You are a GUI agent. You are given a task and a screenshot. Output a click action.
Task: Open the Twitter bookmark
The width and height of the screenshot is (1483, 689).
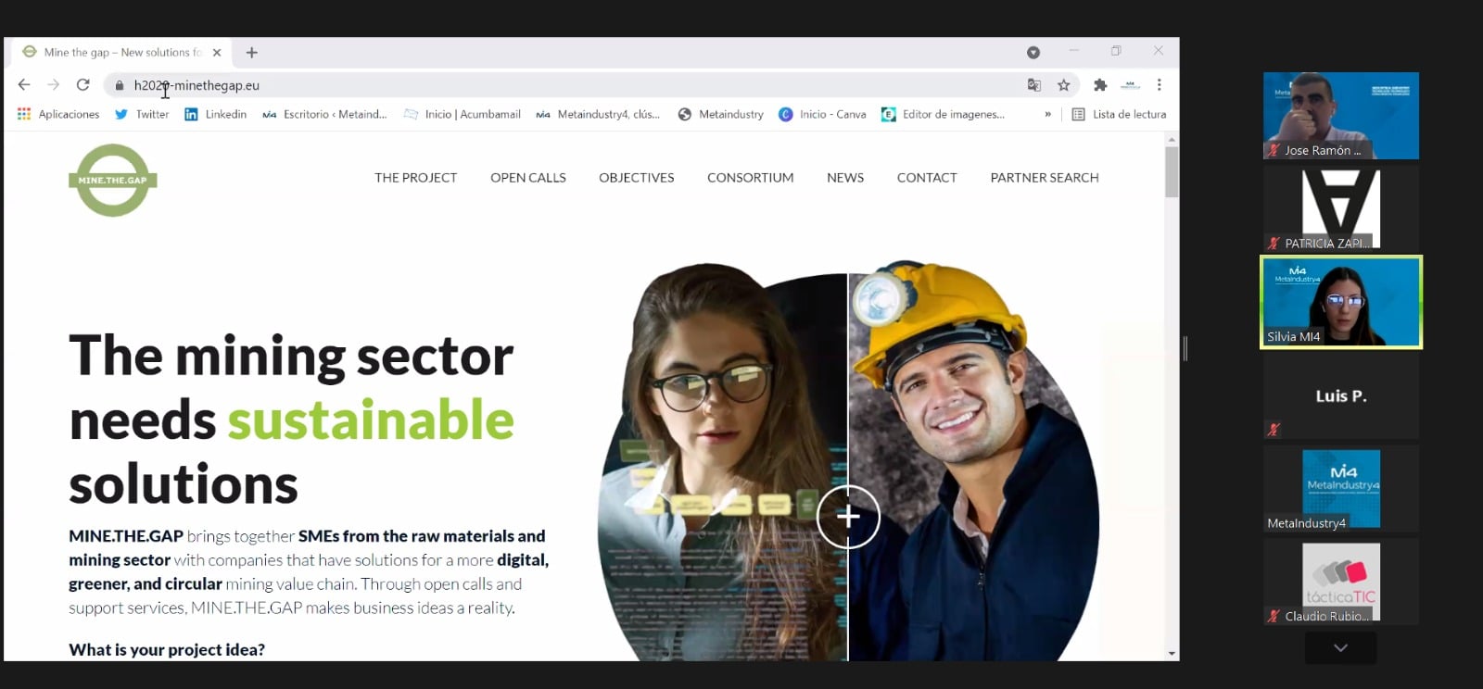(x=142, y=115)
